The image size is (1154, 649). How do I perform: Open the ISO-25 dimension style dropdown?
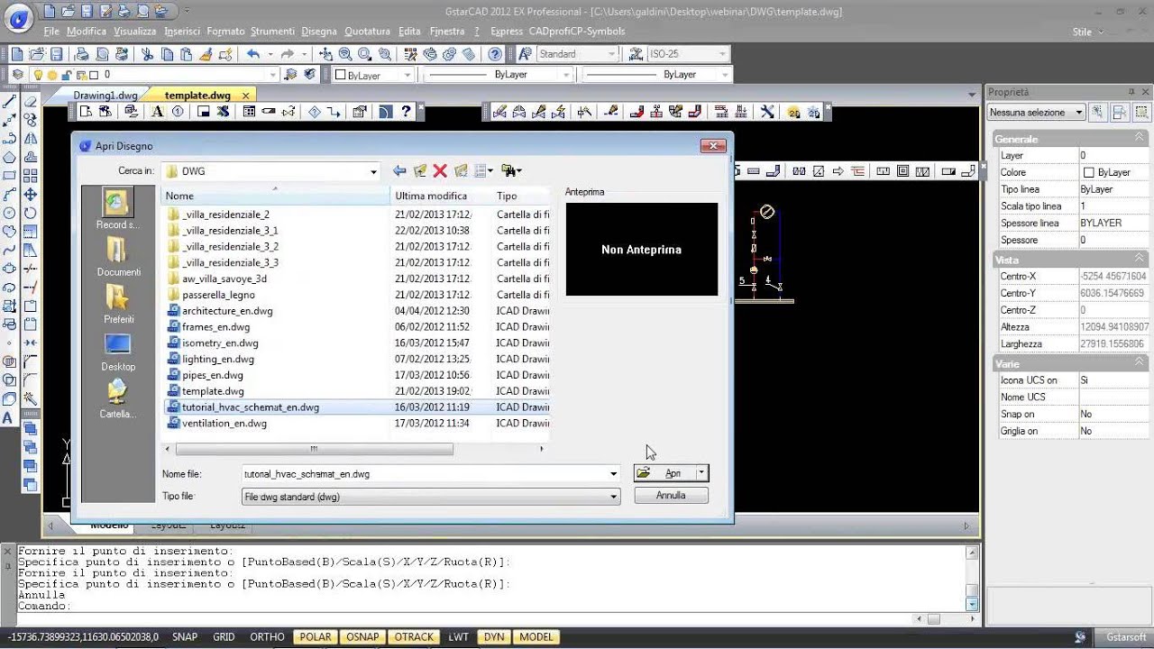[x=722, y=54]
